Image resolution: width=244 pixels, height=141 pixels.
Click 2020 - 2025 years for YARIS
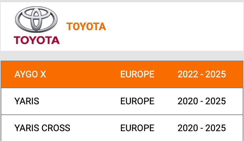[x=202, y=101]
